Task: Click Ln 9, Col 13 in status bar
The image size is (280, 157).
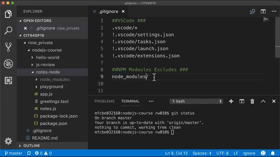Action: click(176, 153)
